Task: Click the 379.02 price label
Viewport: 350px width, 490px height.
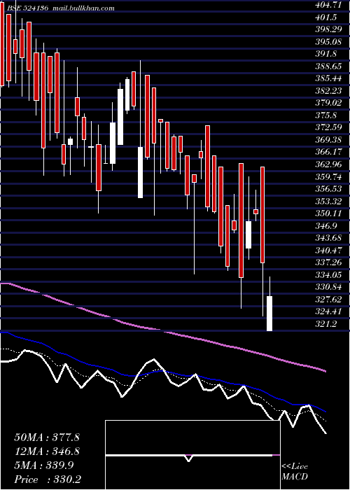Action: pos(328,103)
